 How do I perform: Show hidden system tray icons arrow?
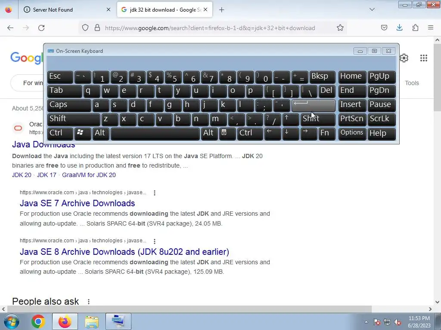tap(366, 322)
